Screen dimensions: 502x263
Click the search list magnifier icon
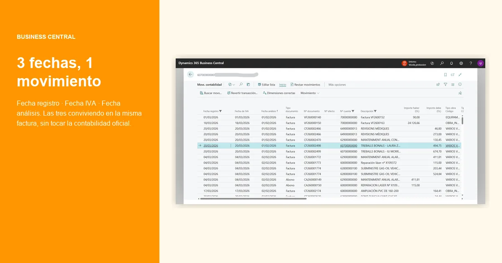[x=241, y=84]
